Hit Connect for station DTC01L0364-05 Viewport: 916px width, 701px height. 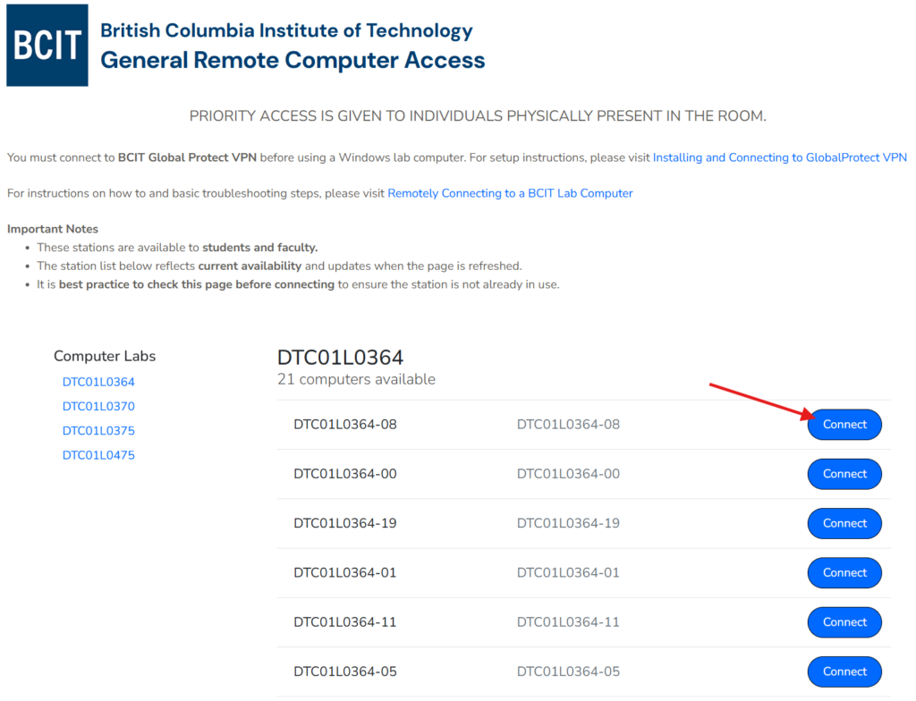844,671
